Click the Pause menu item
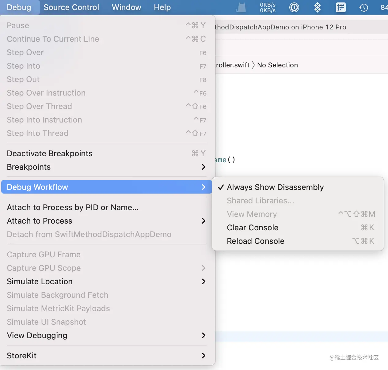Viewport: 388px width, 370px height. click(107, 25)
